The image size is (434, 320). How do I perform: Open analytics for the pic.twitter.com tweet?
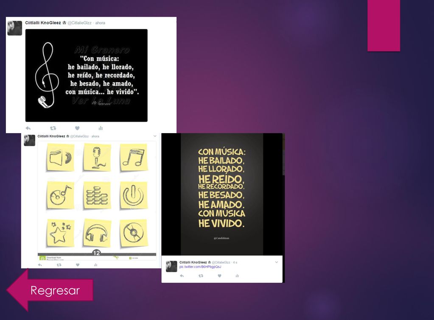tap(237, 276)
